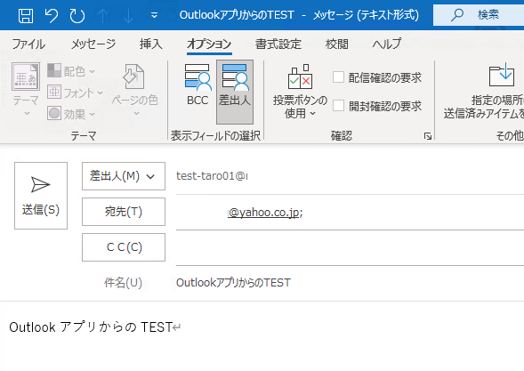Screen dimensions: 524x371
Task: Open the ファイル menu tab
Action: (x=28, y=44)
